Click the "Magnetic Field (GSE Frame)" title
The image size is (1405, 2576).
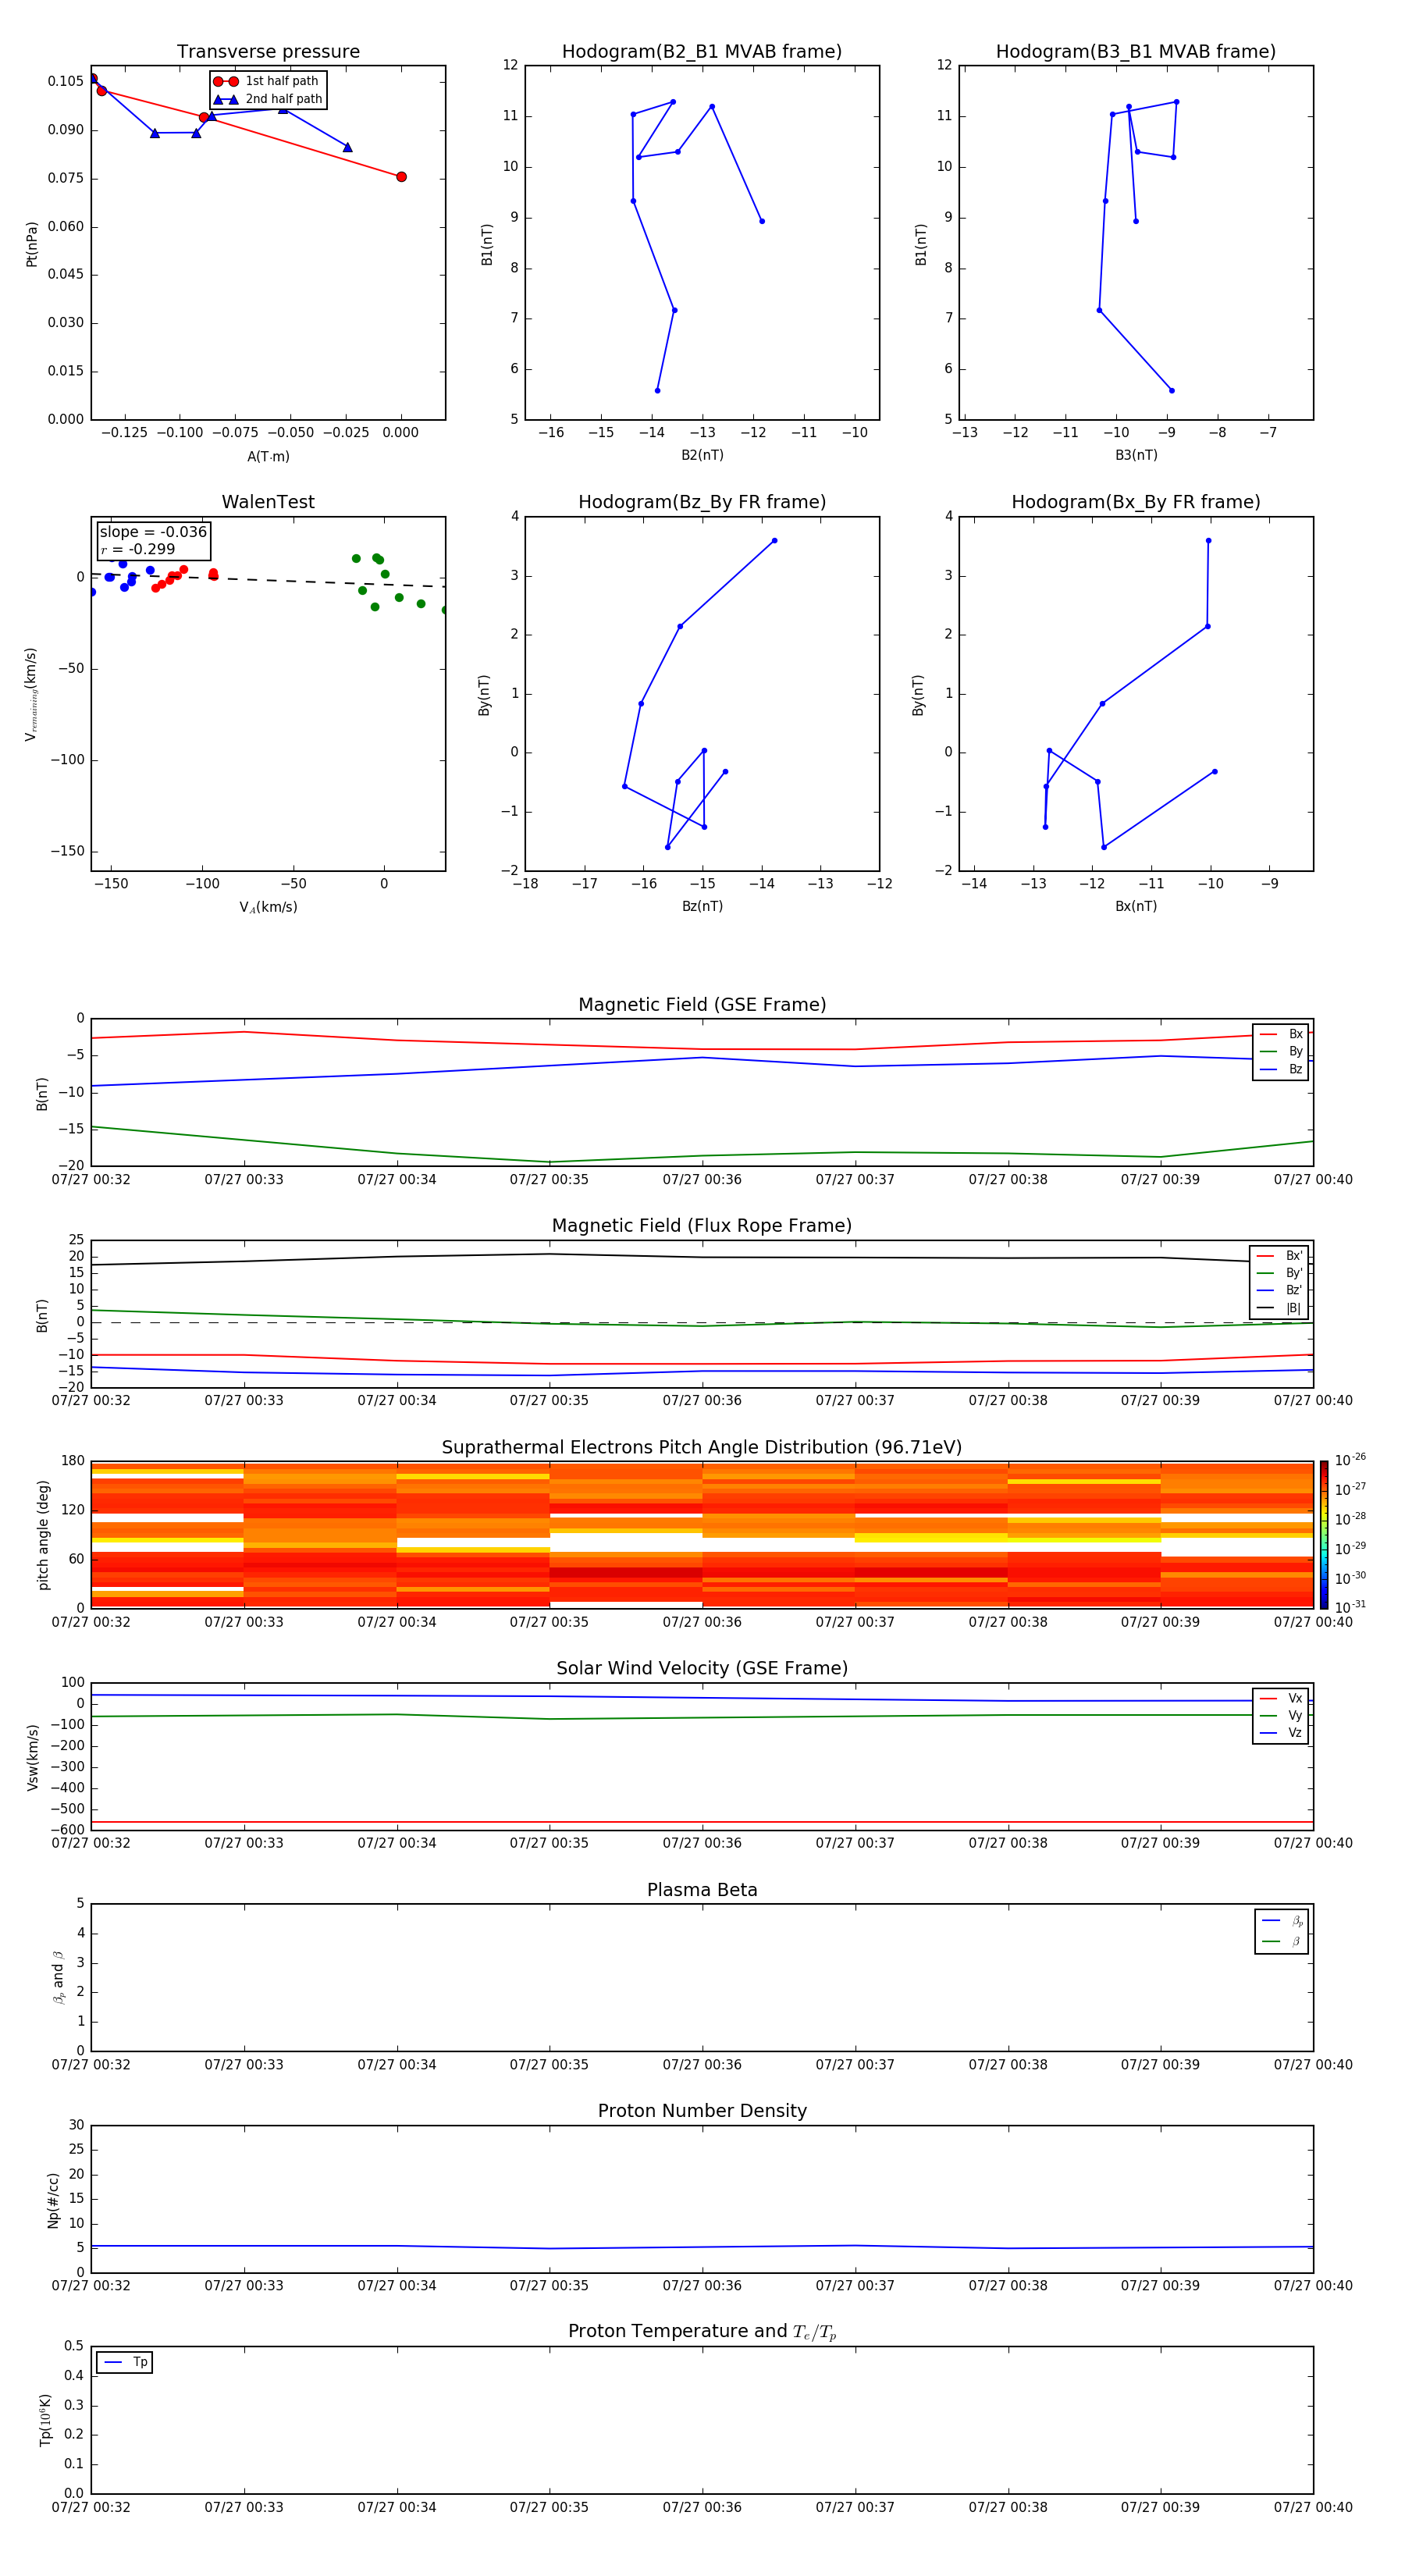click(x=702, y=1005)
